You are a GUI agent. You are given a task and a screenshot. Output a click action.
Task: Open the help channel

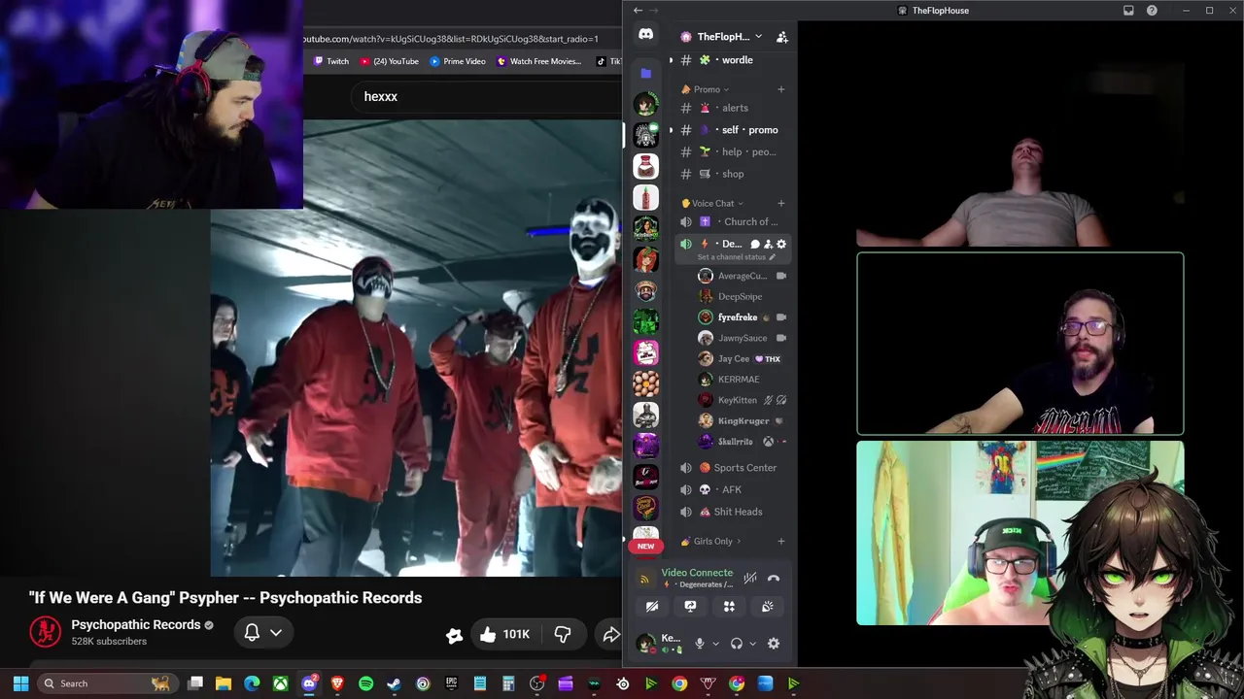(733, 151)
